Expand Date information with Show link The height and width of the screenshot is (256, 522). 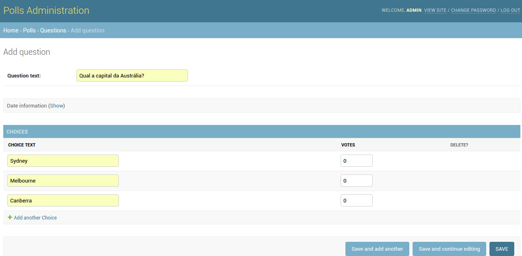coord(57,105)
